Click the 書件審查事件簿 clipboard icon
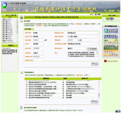Screen dimensions: 121x113 pos(21,108)
